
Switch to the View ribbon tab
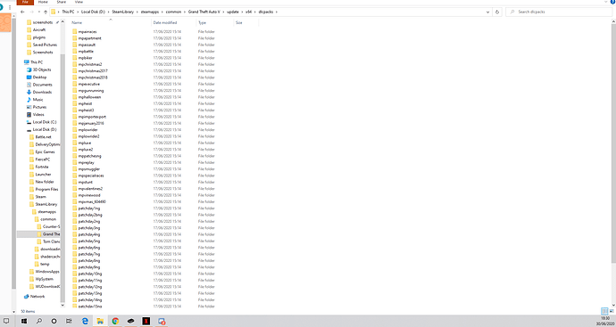point(79,2)
